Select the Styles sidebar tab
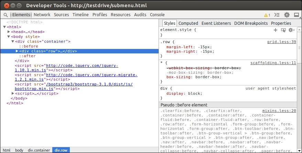Screen dimensions: 302x153 [x=170, y=23]
